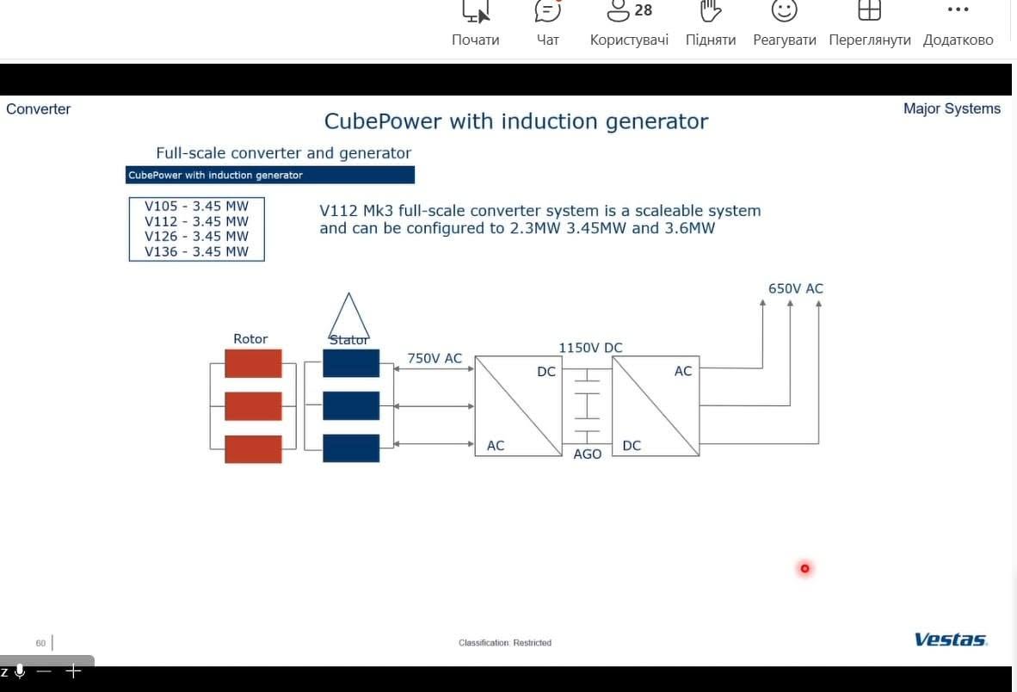Image resolution: width=1017 pixels, height=692 pixels.
Task: Zoom out with the minus button
Action: [44, 671]
